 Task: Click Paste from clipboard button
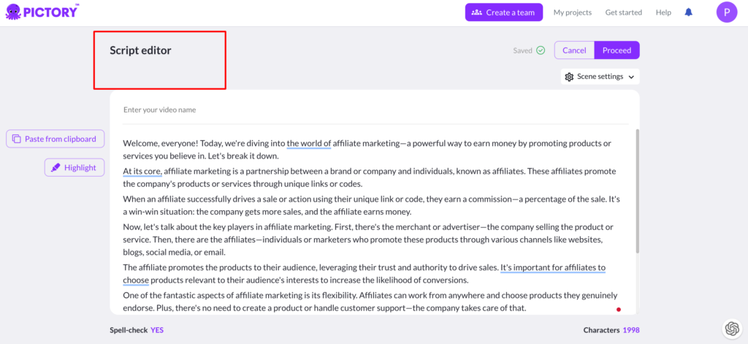(x=56, y=139)
